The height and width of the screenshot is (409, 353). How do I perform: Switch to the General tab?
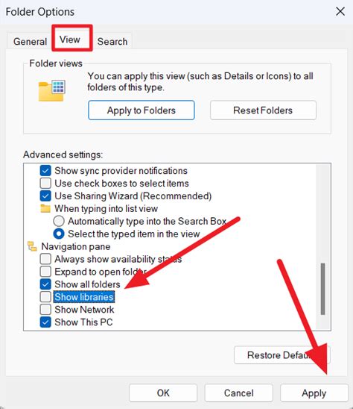coord(30,42)
